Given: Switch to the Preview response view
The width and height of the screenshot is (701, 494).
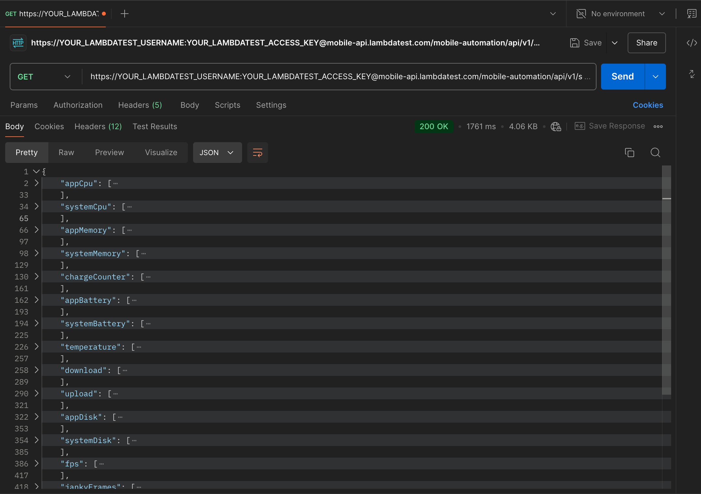Looking at the screenshot, I should (x=109, y=152).
